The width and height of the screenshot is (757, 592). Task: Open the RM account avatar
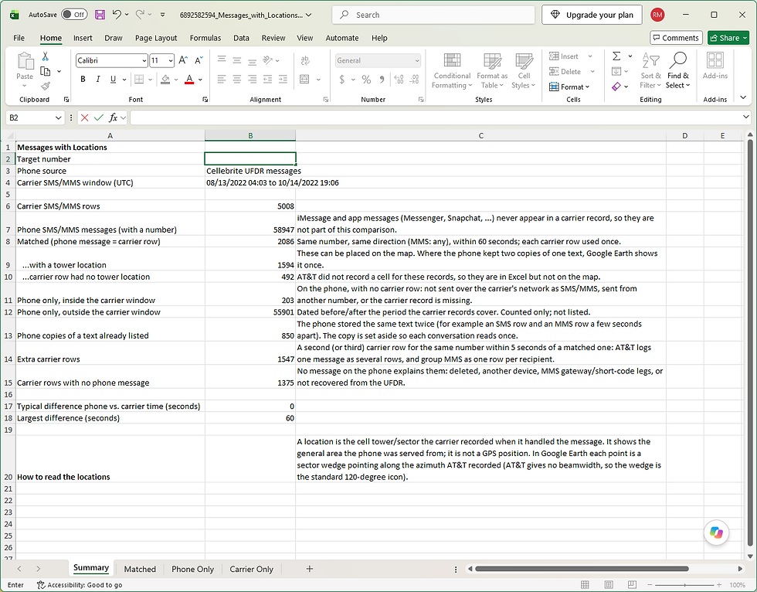(x=657, y=15)
